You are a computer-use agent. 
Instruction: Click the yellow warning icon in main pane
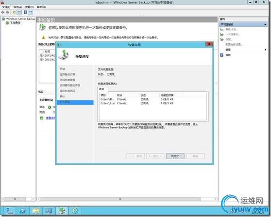point(44,37)
